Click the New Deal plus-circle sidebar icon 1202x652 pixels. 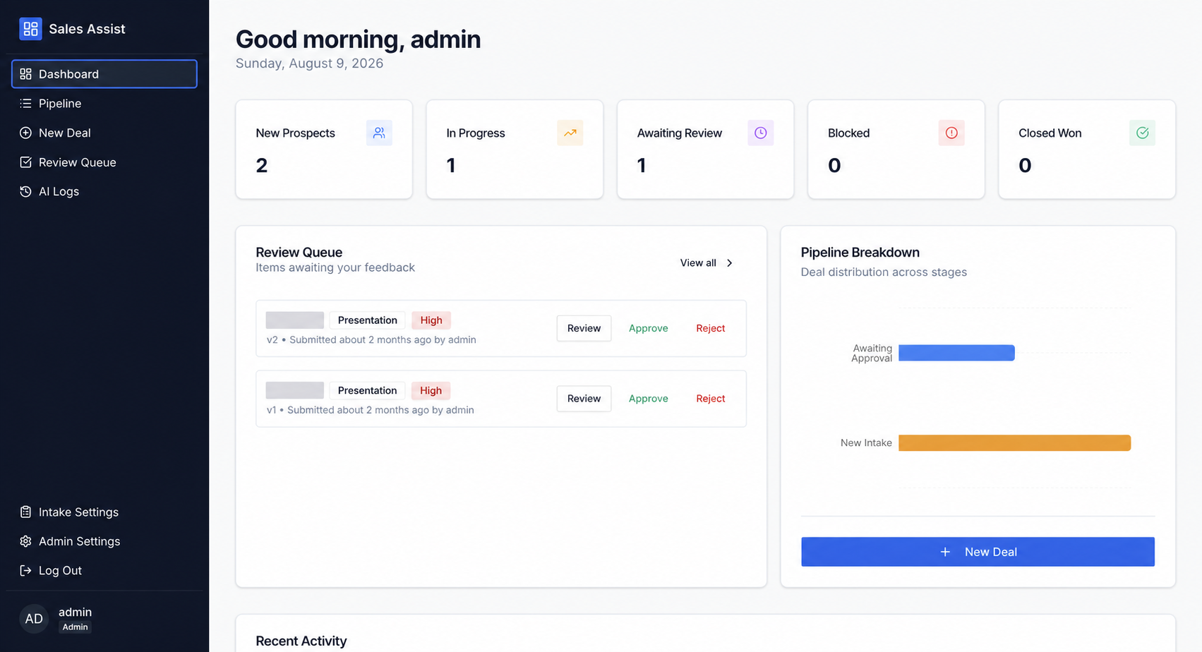coord(25,133)
